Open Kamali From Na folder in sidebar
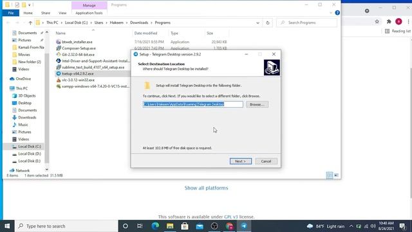Viewport: 412px width, 232px height. click(31, 47)
